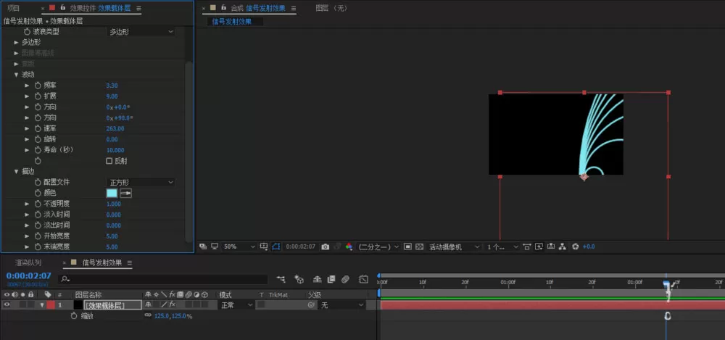Open the composition mini-flowchart in timeline
This screenshot has width=725, height=340.
coord(281,279)
